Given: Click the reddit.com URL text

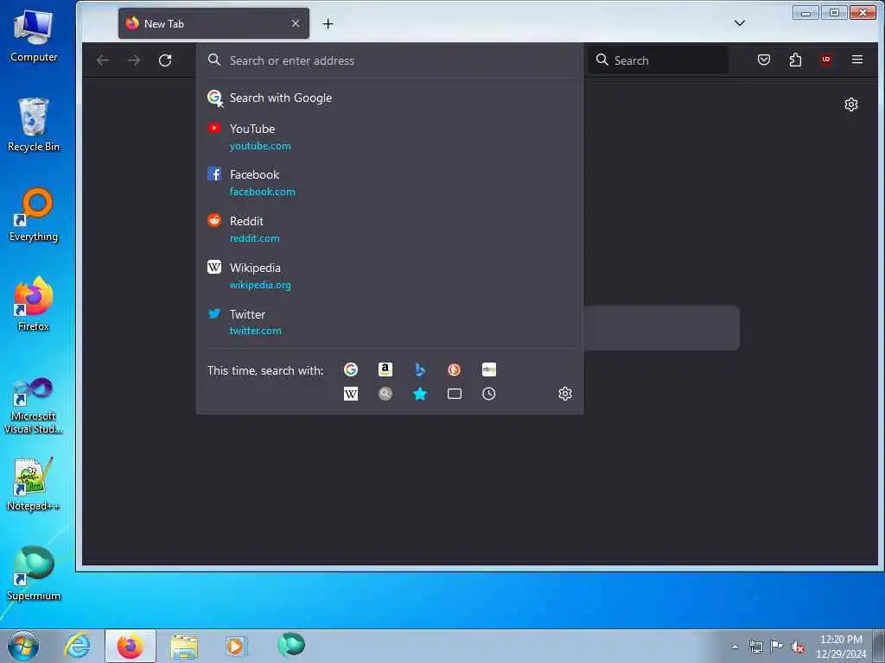Looking at the screenshot, I should coord(255,238).
